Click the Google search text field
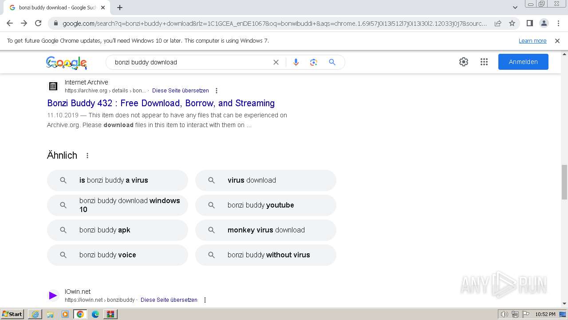Image resolution: width=568 pixels, height=320 pixels. click(191, 62)
